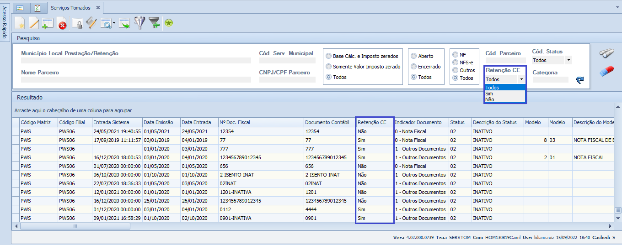Open the Cód. Status dropdown
The width and height of the screenshot is (622, 245).
tap(568, 60)
